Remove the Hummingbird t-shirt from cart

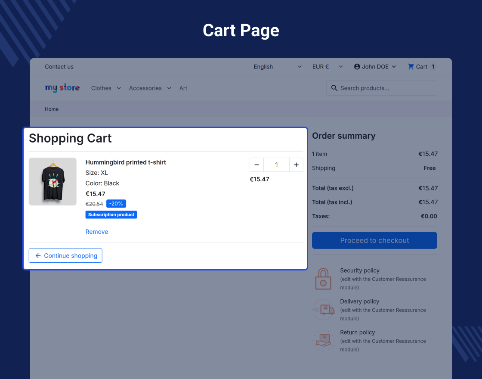pos(96,232)
